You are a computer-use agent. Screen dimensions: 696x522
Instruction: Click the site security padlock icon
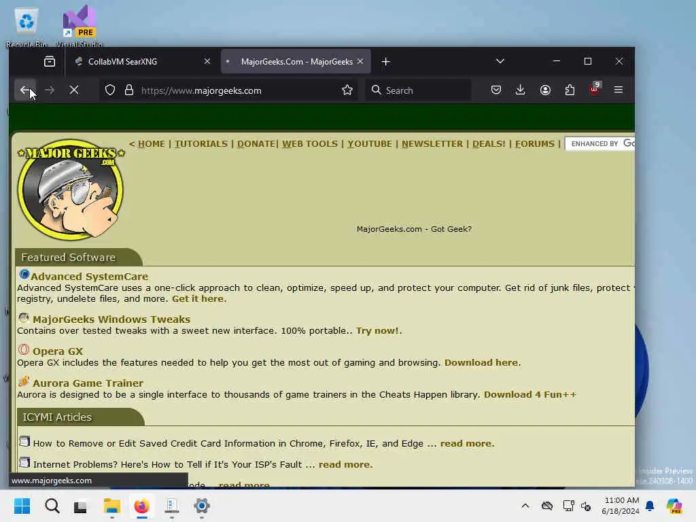tap(128, 90)
